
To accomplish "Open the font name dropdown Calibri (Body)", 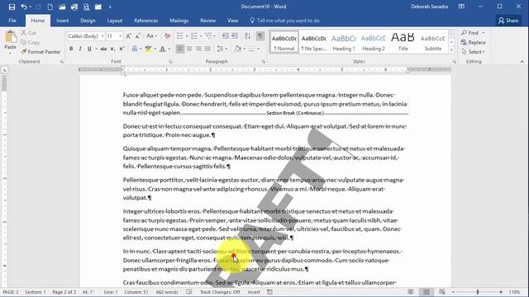I will pos(102,36).
